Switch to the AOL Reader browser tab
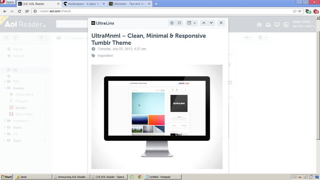Viewport: 320px width, 180px height. tap(39, 4)
